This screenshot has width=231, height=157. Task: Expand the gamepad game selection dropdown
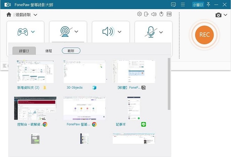click(33, 32)
